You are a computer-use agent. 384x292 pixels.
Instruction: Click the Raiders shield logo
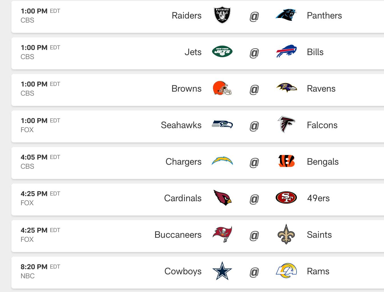[x=222, y=15]
